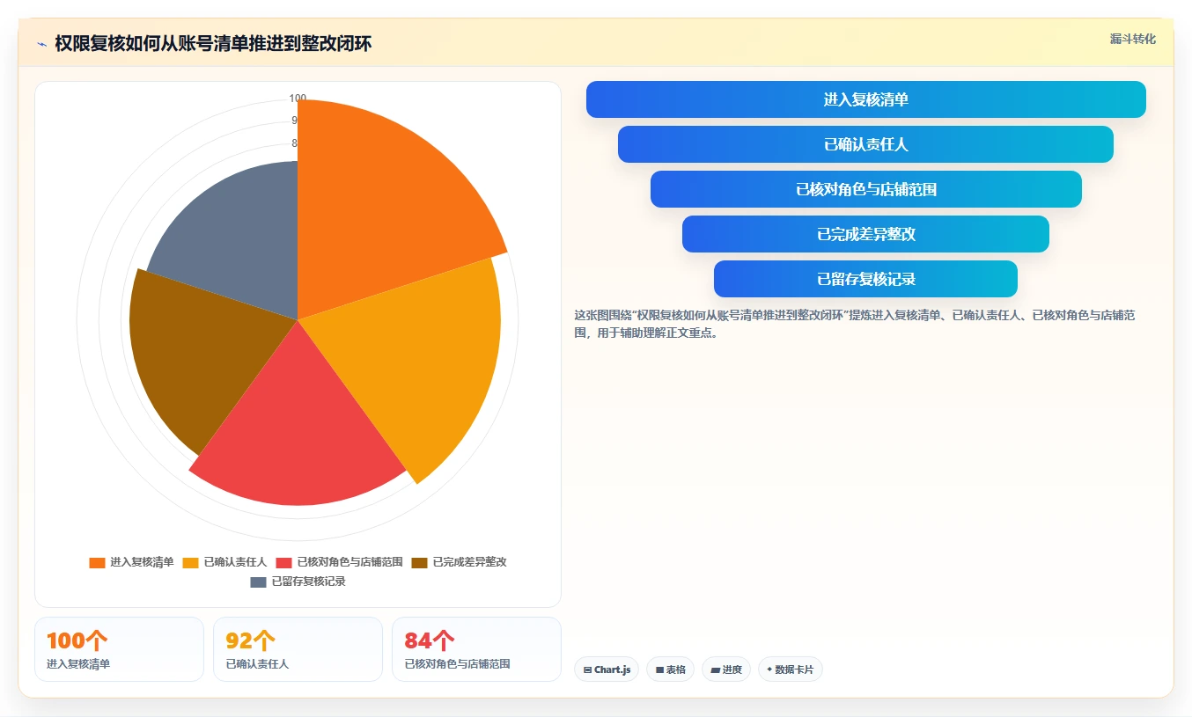Toggle 已核对角色与店铺范围 legend swatch
Viewport: 1192px width, 717px height.
point(283,562)
